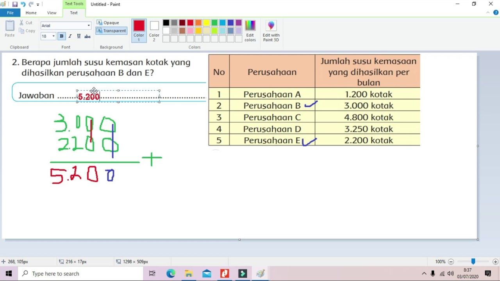Screen dimensions: 500x281
Task: Click the "3.000 kotak" cell
Action: 368,105
